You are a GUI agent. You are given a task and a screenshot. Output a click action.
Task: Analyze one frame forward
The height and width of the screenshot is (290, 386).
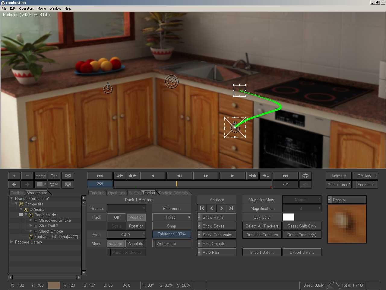(x=222, y=208)
